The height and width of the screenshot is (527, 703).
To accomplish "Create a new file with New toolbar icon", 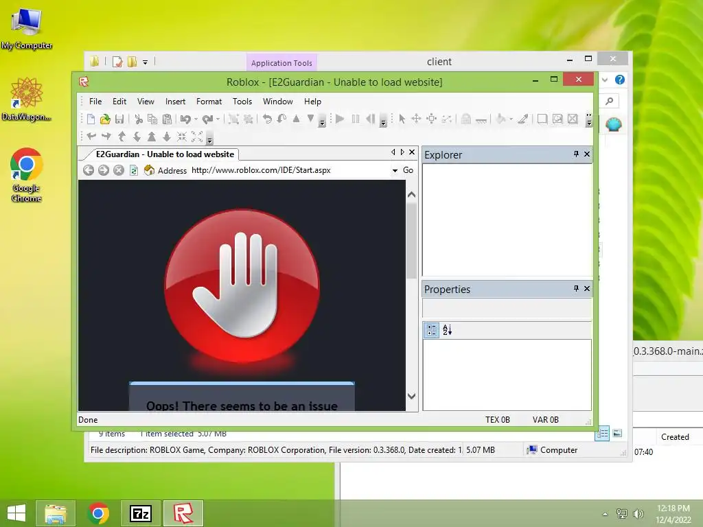I will 91,119.
